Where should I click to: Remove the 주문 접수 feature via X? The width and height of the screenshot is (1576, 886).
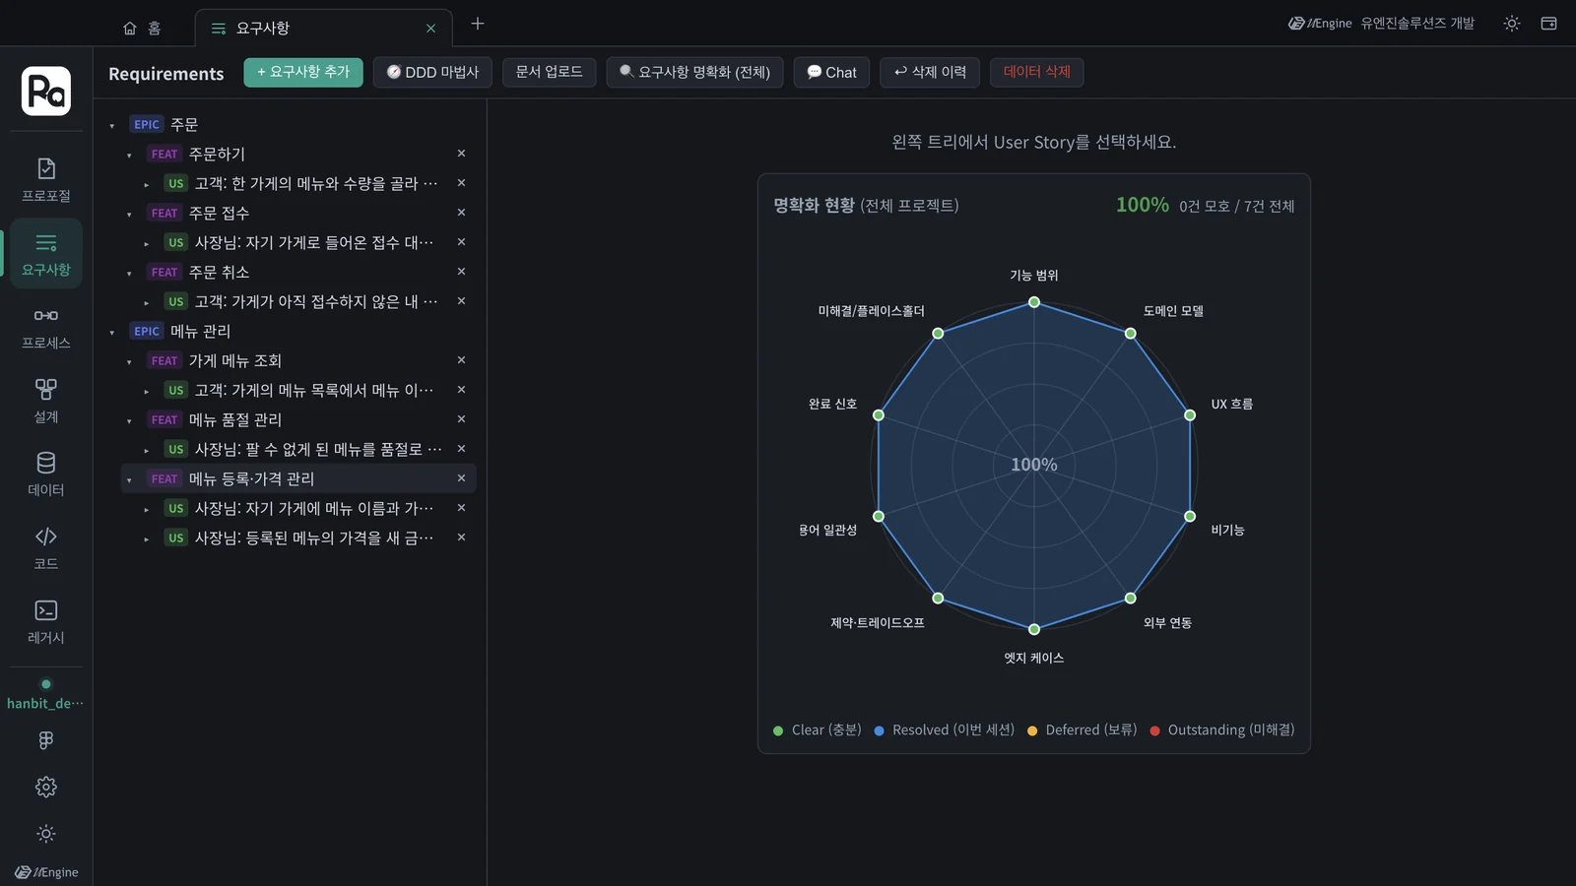(x=461, y=213)
